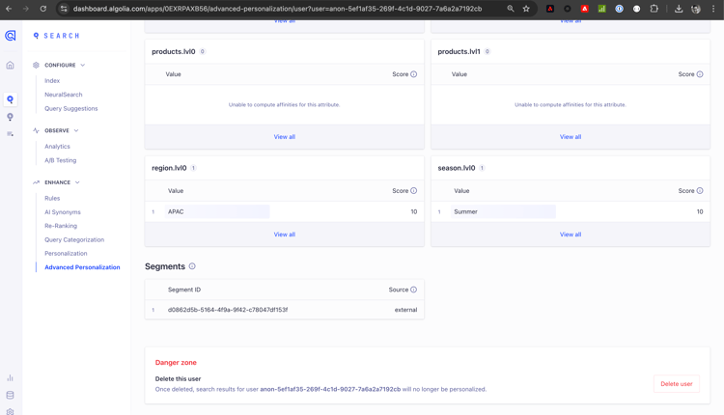Click the Score info icon for season.lvl0

[700, 191]
